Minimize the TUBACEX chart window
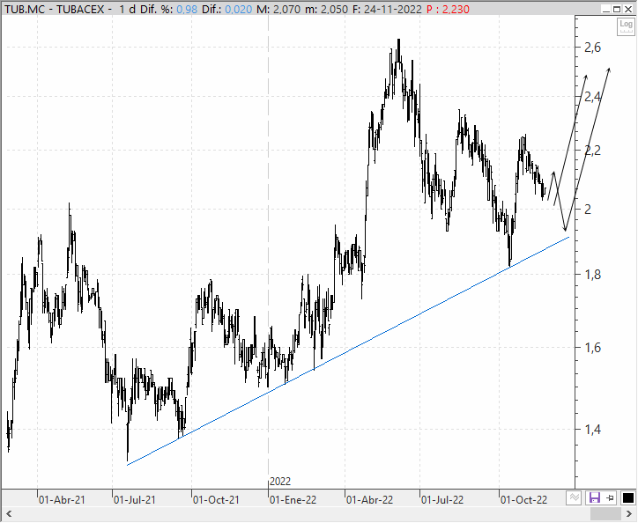Image resolution: width=638 pixels, height=523 pixels. 606,9
